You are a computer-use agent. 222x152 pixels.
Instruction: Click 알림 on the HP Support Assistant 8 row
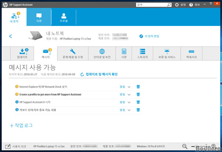pos(122,102)
